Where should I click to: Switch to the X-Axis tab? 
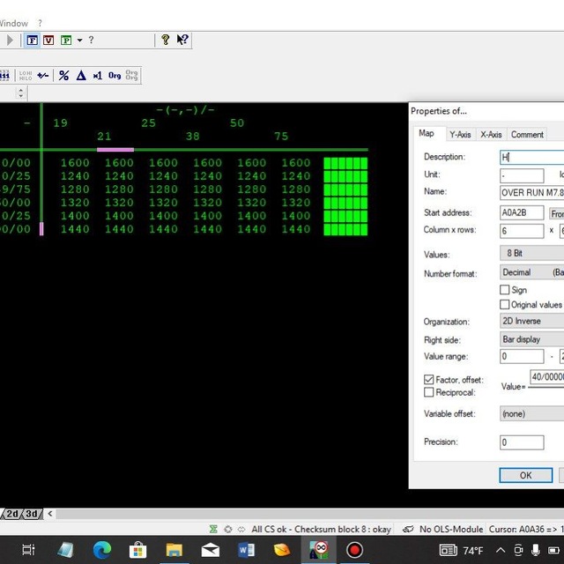(x=491, y=135)
